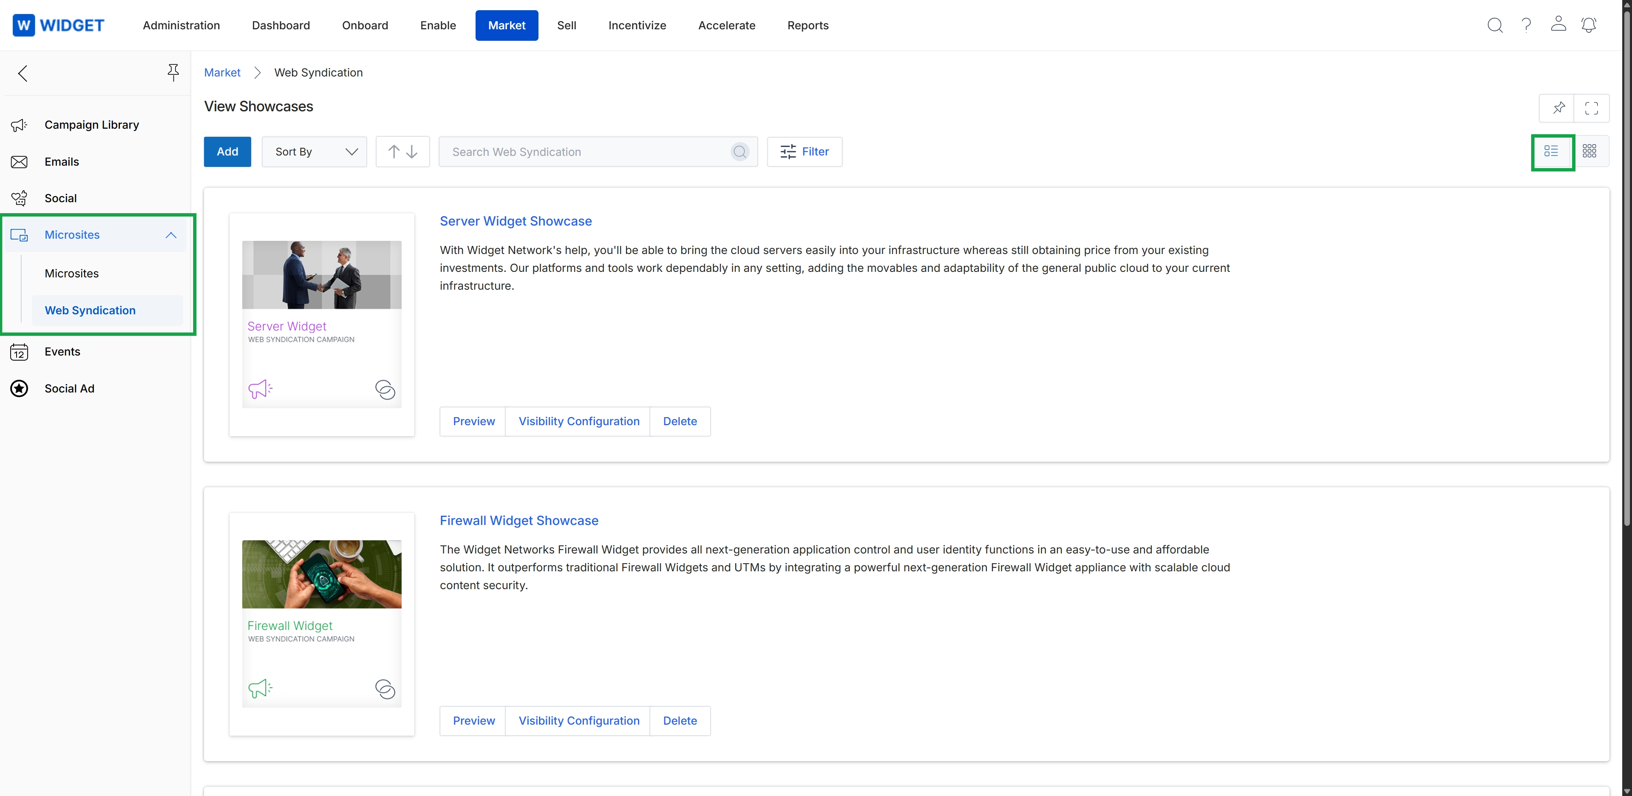The width and height of the screenshot is (1632, 796).
Task: Collapse the Microsites section chevron
Action: pyautogui.click(x=171, y=235)
